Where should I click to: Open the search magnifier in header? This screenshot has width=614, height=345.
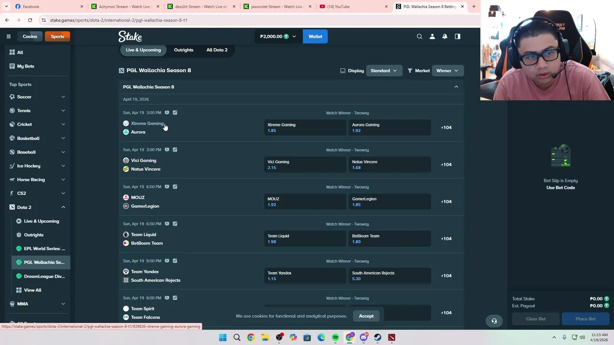[x=419, y=36]
